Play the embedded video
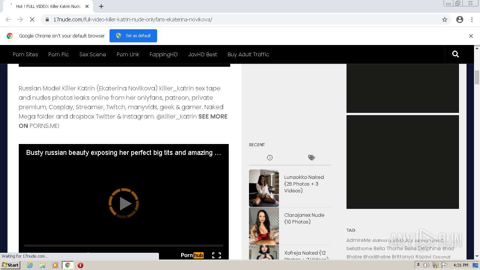Screen dimensions: 480x270 coord(124,203)
